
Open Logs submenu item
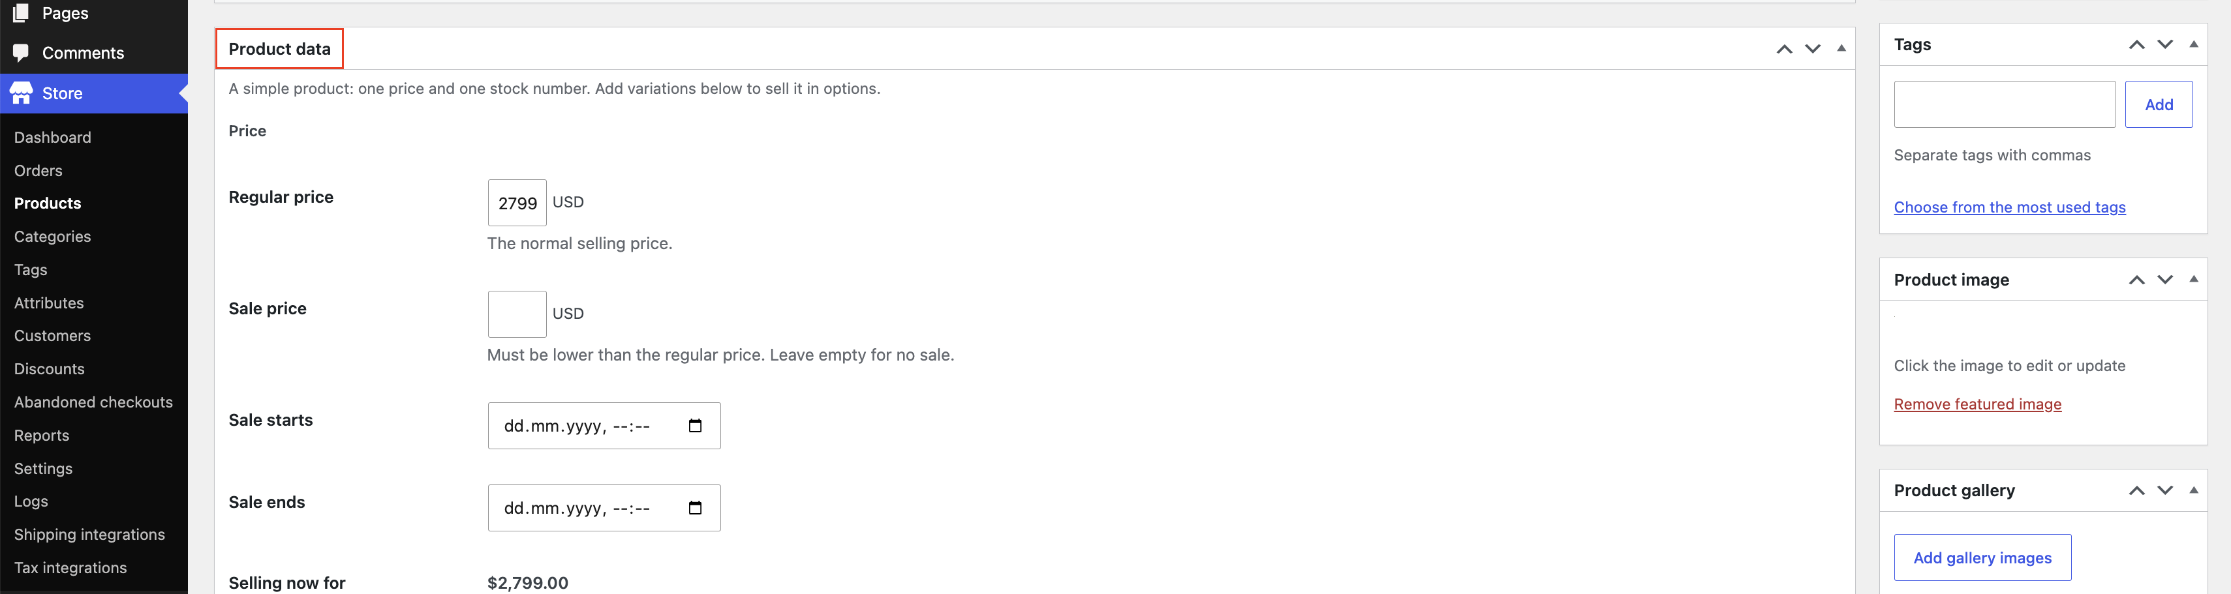31,501
